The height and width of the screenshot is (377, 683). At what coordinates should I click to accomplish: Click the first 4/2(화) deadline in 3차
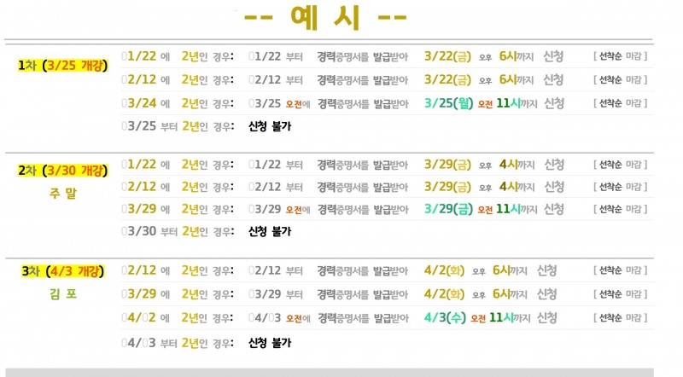(x=444, y=270)
